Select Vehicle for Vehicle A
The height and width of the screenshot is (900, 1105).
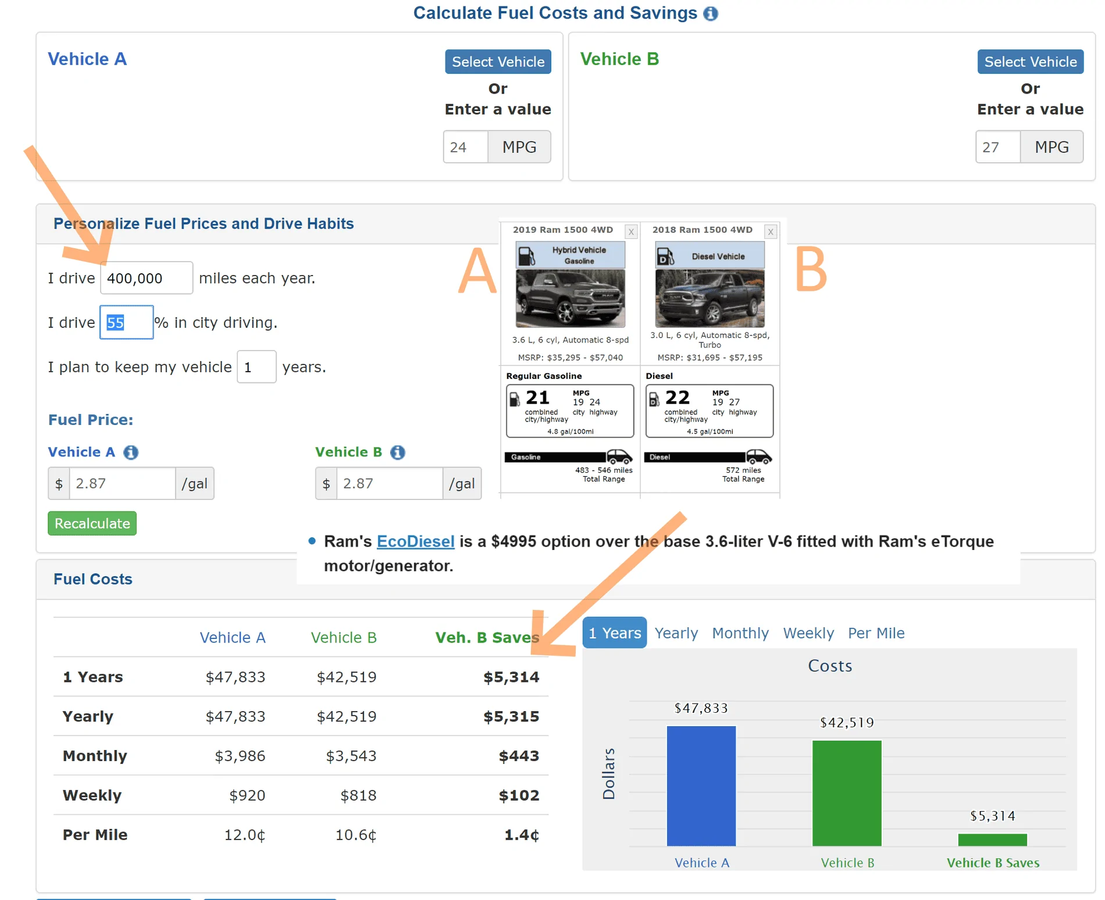498,62
